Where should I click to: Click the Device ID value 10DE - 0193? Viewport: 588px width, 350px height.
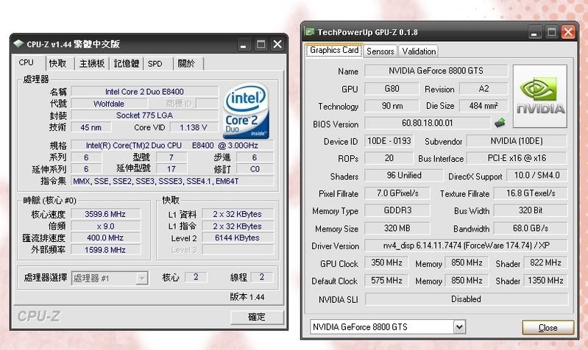(x=389, y=141)
